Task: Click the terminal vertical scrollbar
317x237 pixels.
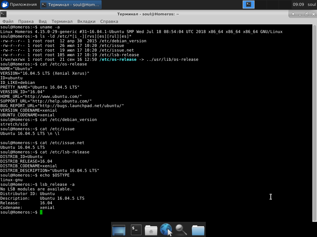Action: [x=315, y=123]
